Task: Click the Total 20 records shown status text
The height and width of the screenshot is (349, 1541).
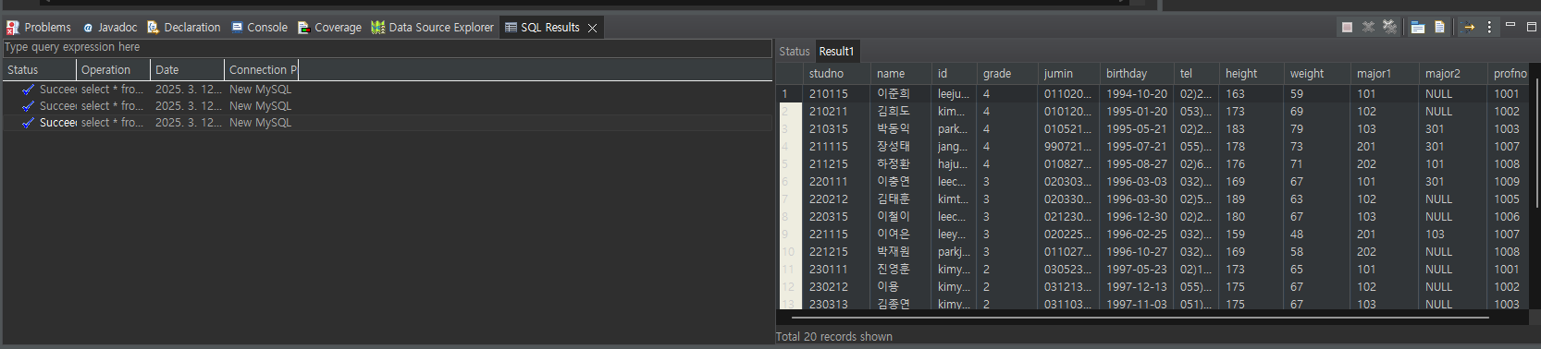Action: (833, 337)
